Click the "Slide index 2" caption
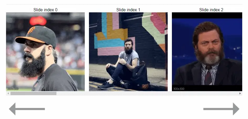The width and height of the screenshot is (248, 119). 211,10
